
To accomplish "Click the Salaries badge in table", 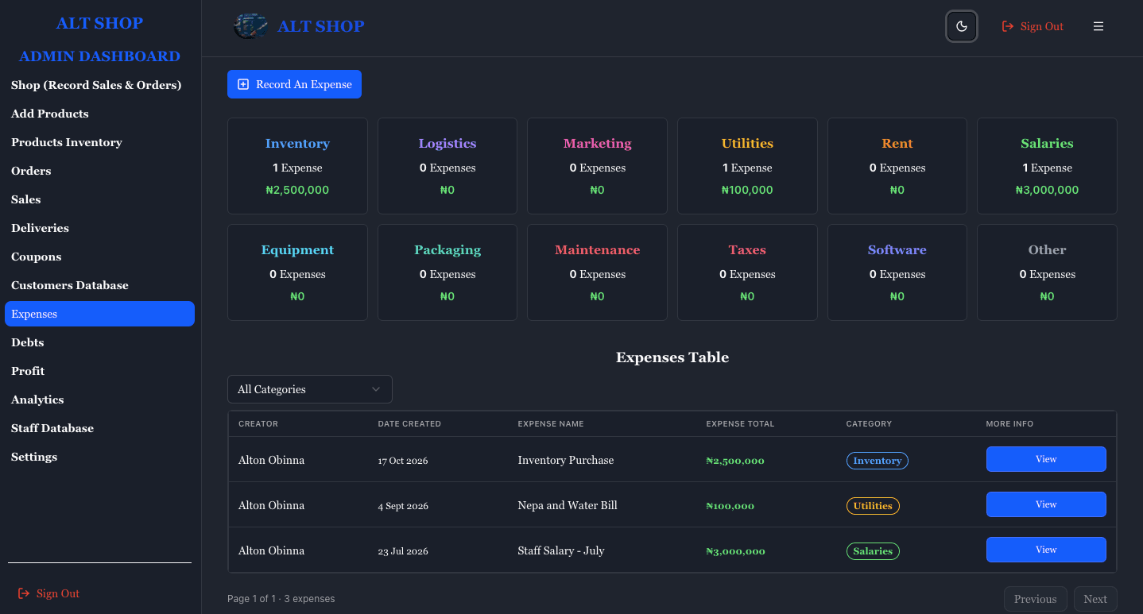I will 873,551.
